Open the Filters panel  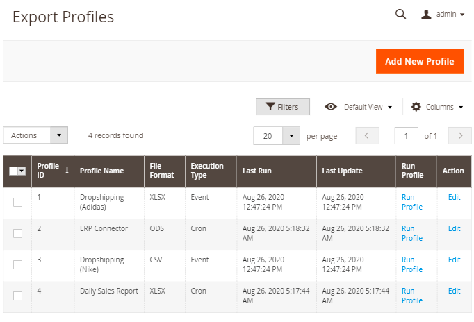click(x=283, y=107)
